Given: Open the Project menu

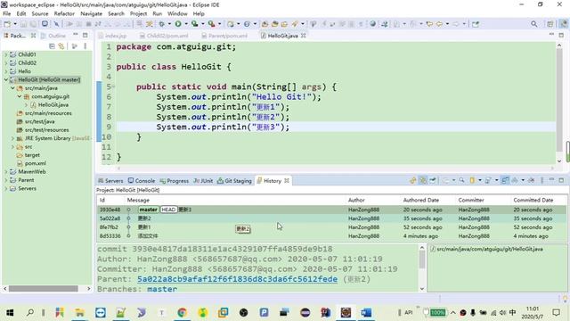Looking at the screenshot, I should coord(139,13).
